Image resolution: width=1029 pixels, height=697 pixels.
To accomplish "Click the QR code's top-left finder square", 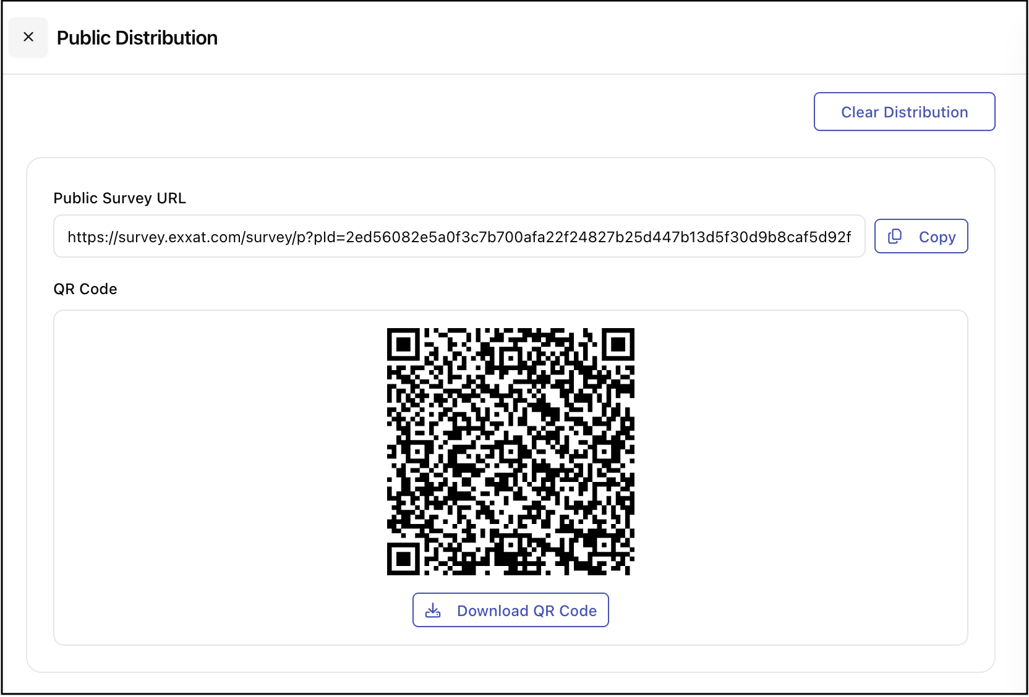I will click(x=403, y=345).
